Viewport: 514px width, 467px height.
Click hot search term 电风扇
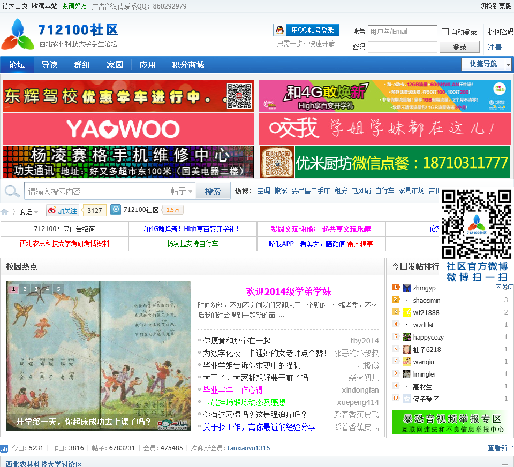pos(361,190)
